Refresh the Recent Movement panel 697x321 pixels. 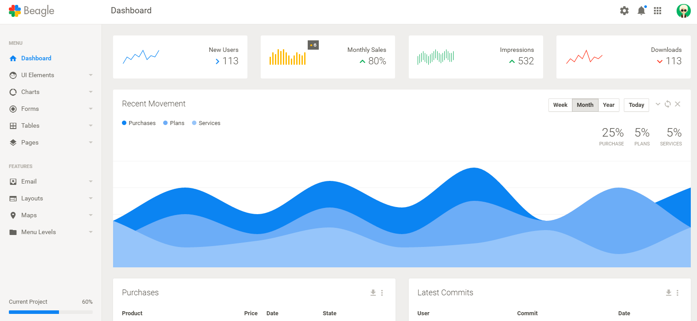[x=668, y=104]
